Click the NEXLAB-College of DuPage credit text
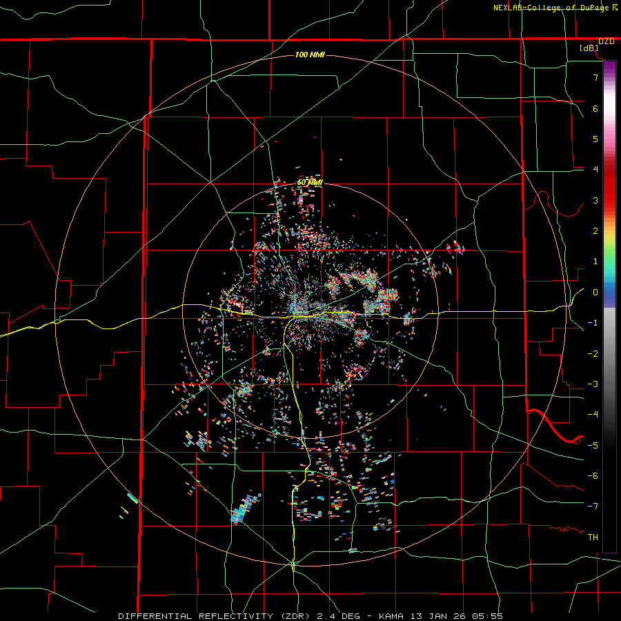Viewport: 621px width, 621px height. (x=551, y=8)
